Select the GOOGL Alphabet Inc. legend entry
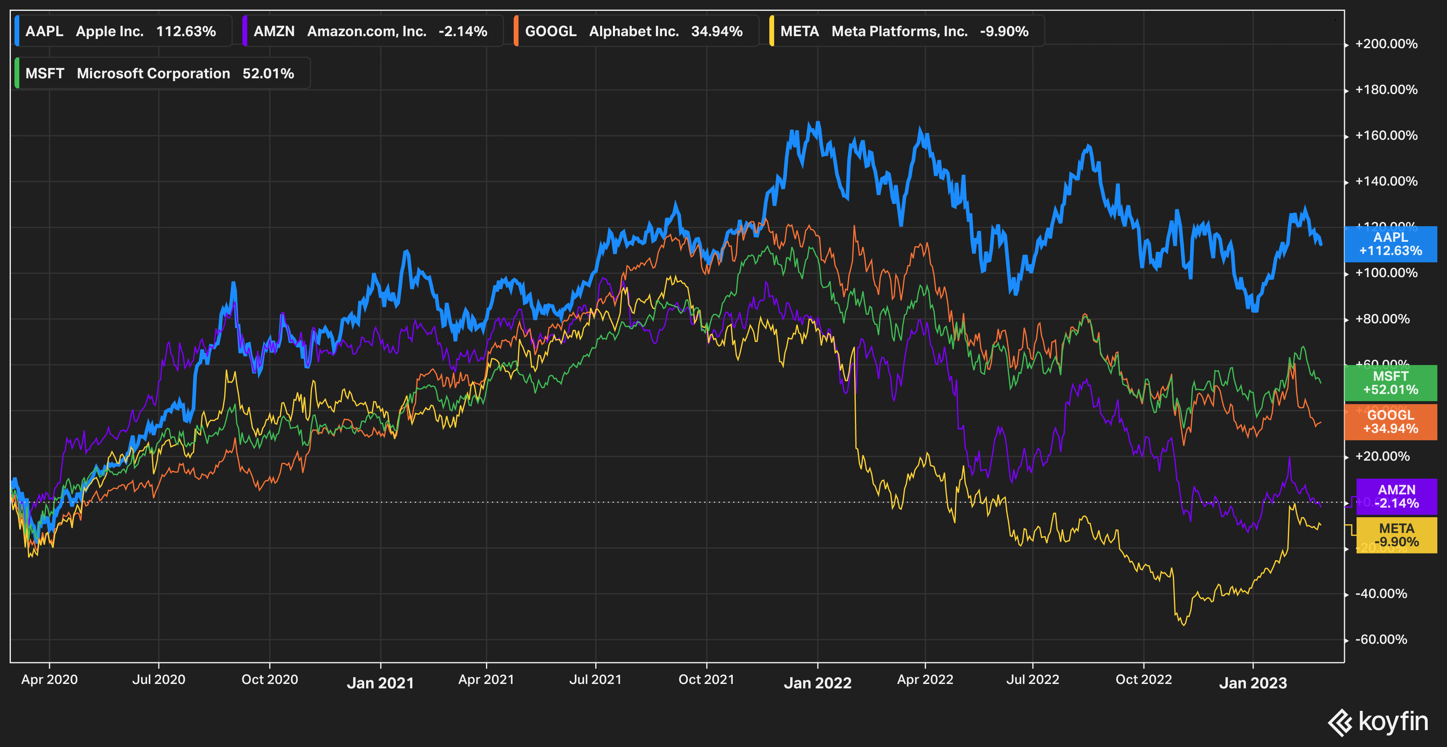Viewport: 1447px width, 747px height. click(x=635, y=31)
